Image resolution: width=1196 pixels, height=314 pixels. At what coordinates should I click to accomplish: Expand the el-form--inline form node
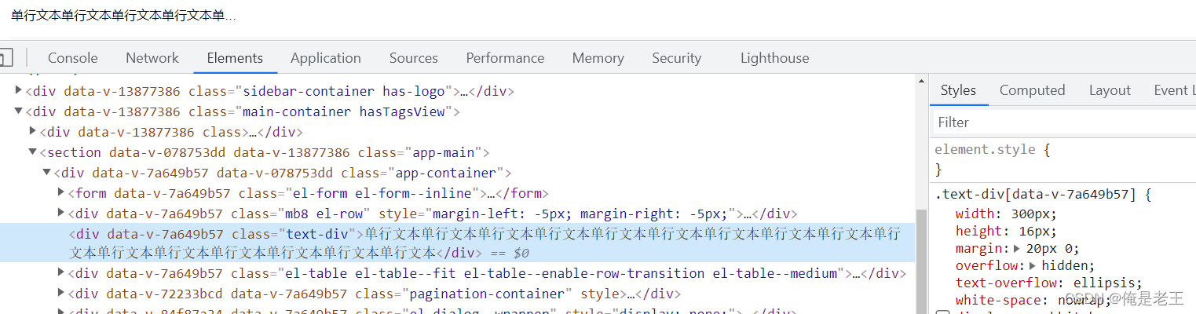61,192
